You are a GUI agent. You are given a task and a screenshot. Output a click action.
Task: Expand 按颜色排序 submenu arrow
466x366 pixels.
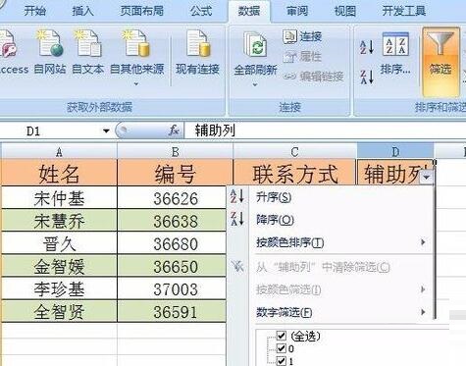click(423, 242)
